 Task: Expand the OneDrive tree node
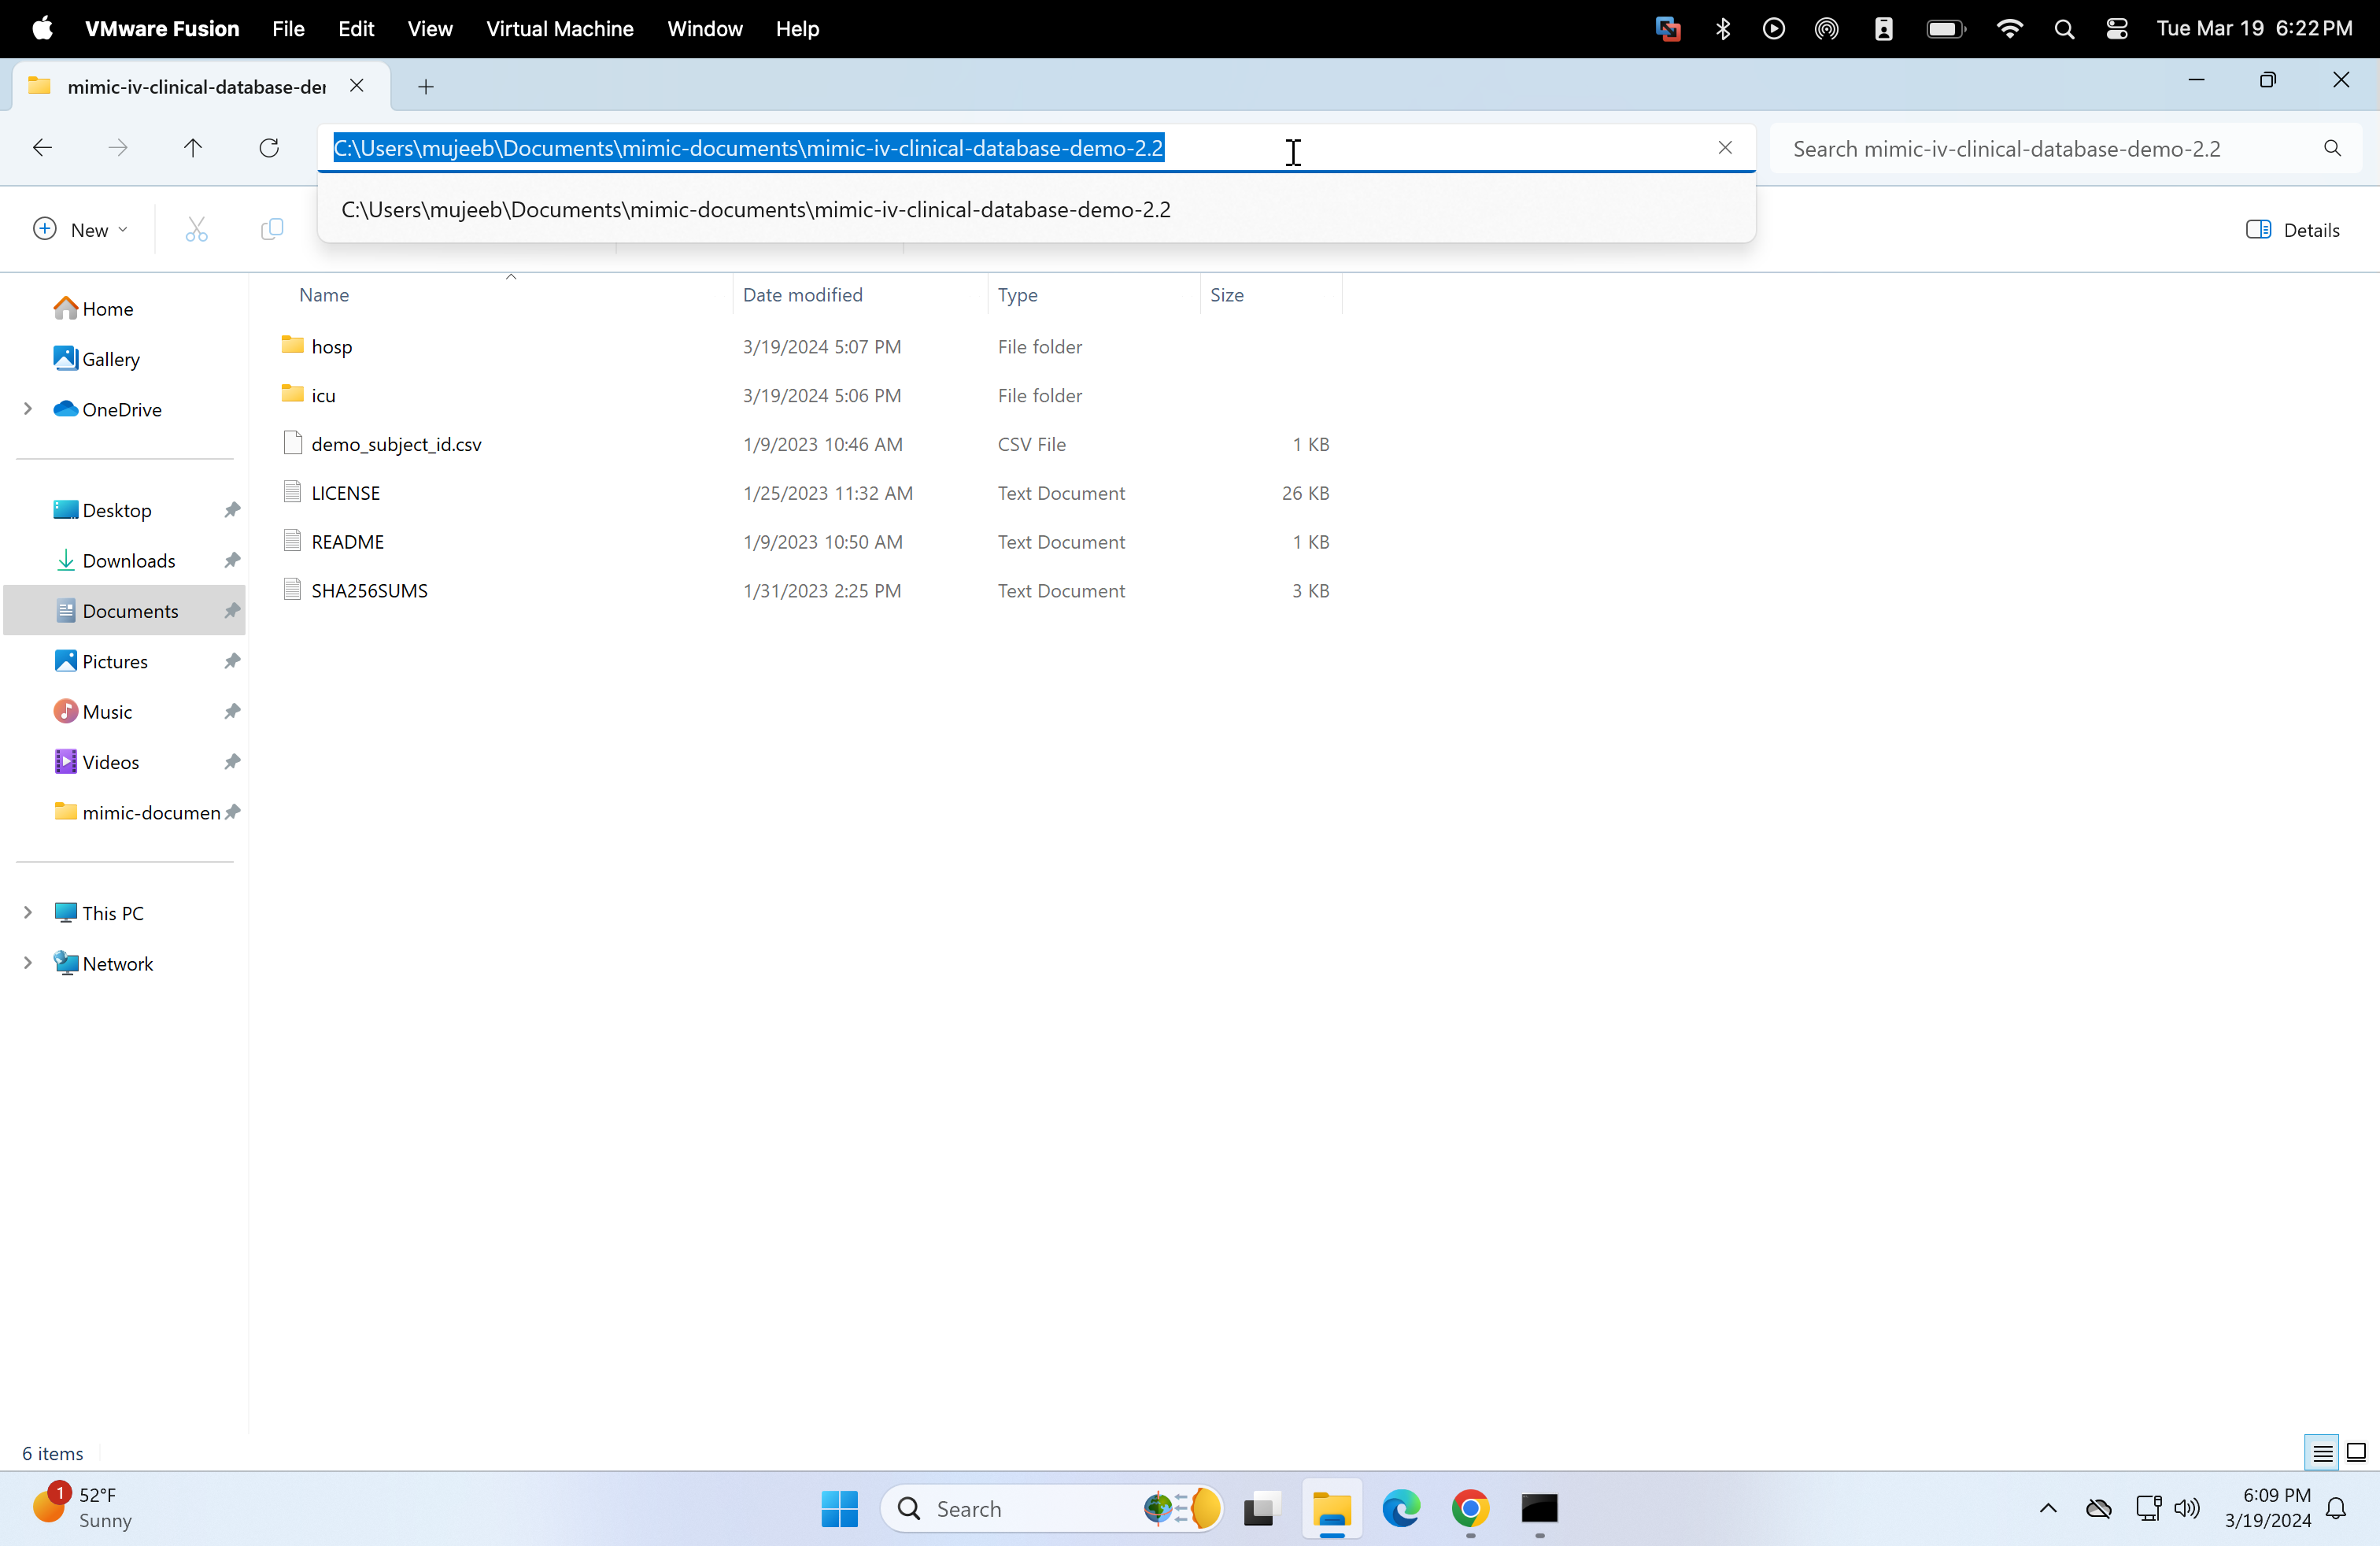pos(28,409)
